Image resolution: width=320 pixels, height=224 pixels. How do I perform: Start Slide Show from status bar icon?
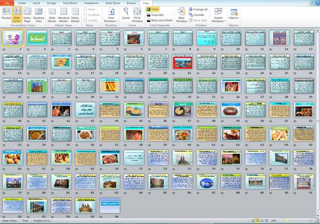[266, 220]
